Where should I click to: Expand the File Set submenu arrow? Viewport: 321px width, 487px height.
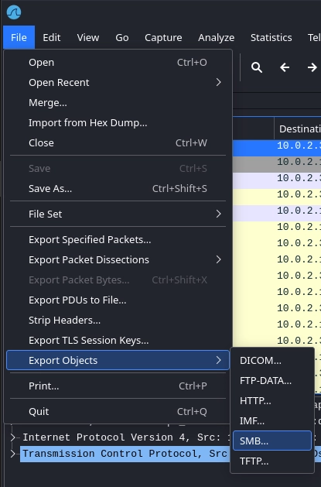pyautogui.click(x=219, y=214)
